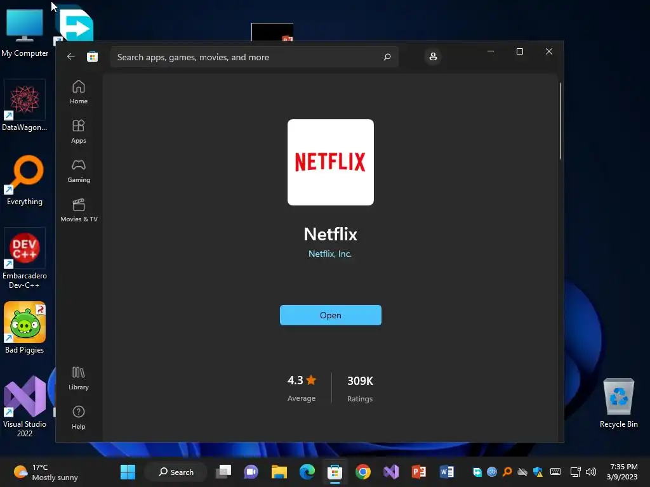Go back using the Store back arrow
Image resolution: width=650 pixels, height=487 pixels.
click(71, 56)
